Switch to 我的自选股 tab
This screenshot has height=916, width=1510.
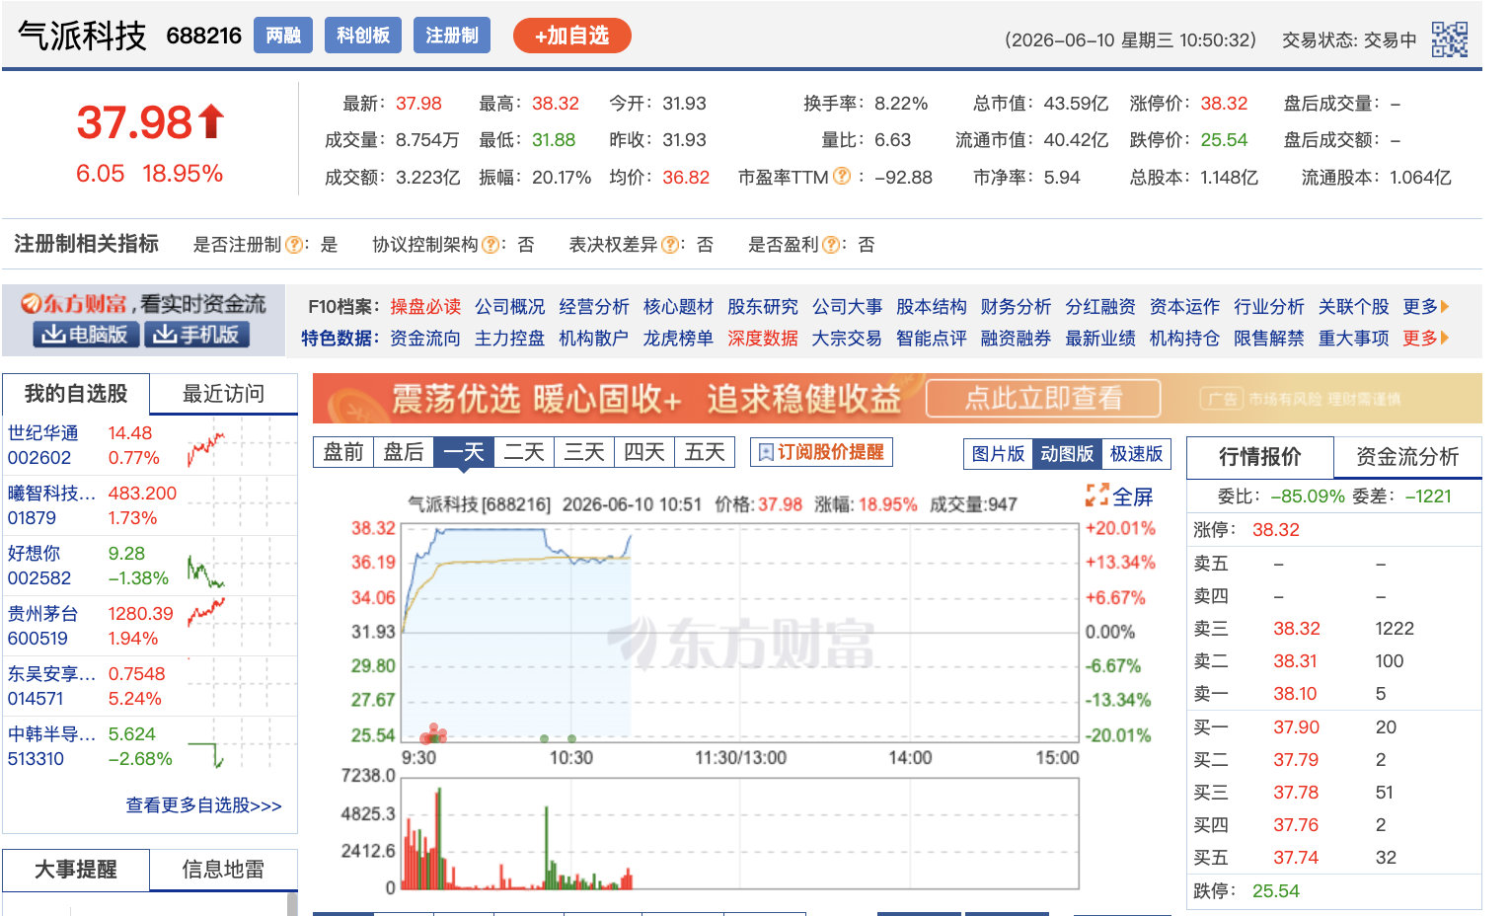point(76,394)
